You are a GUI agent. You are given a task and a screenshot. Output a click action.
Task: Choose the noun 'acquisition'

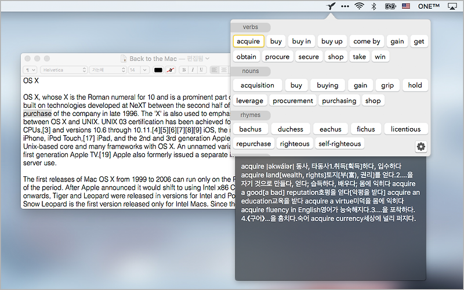(258, 85)
